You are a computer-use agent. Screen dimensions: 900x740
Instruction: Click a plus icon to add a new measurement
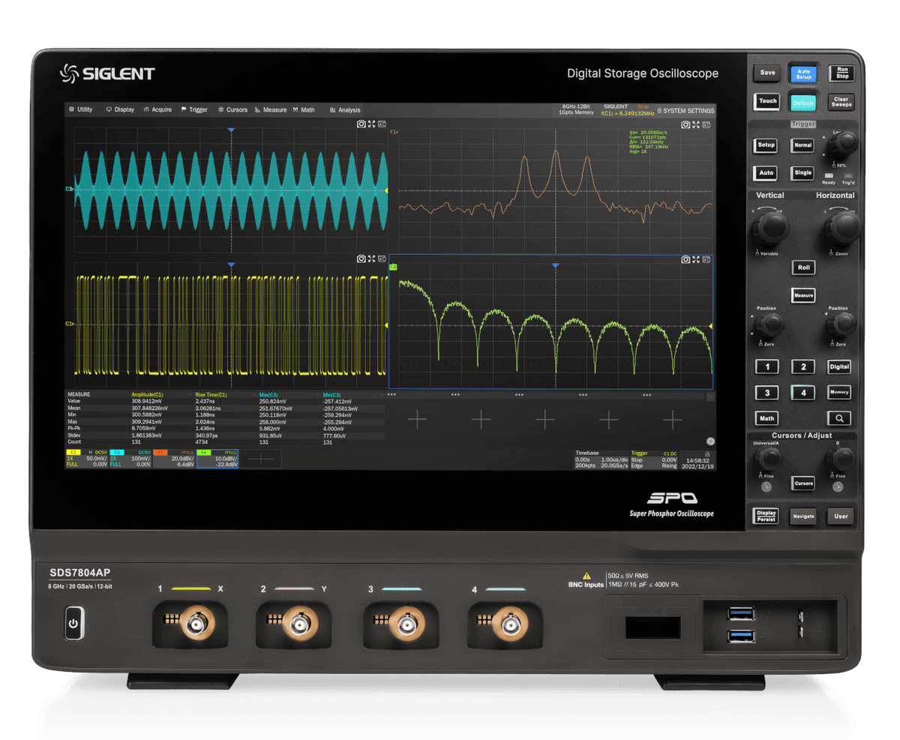click(418, 420)
